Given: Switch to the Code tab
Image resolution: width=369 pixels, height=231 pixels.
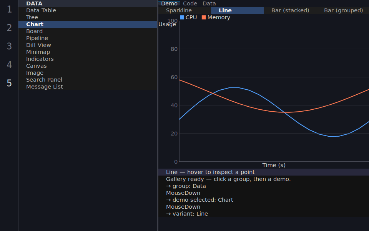Looking at the screenshot, I should pos(190,3).
